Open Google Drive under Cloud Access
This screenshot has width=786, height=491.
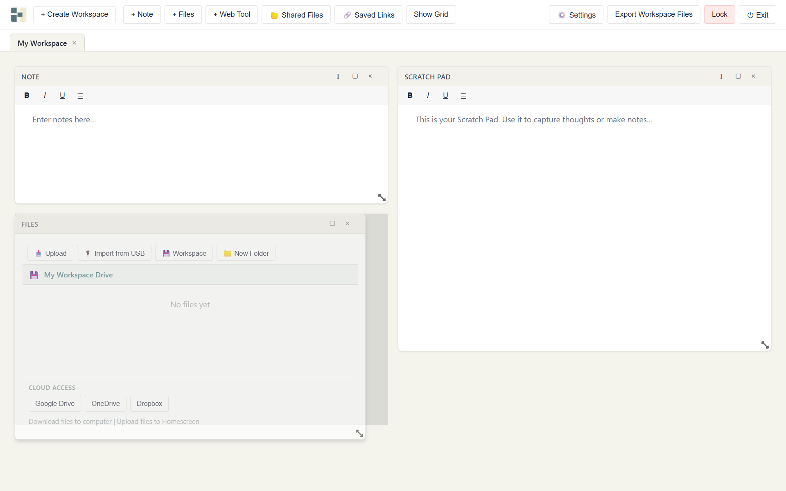tap(54, 403)
